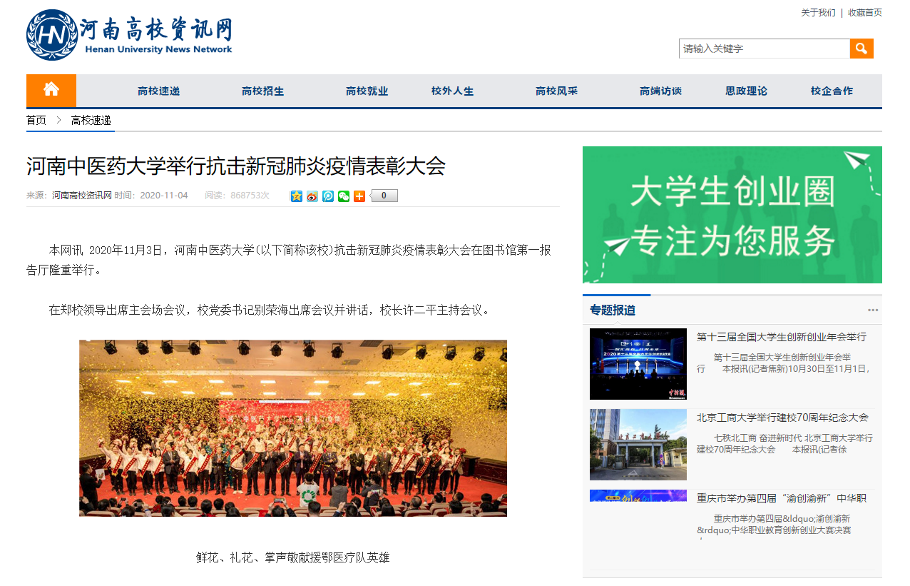Focus the 请输入关键字 search input field
This screenshot has width=910, height=586.
tap(765, 49)
